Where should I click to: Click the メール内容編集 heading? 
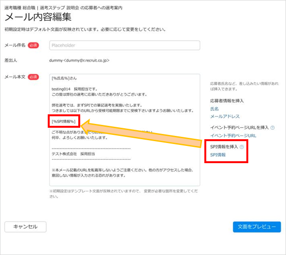tap(38, 17)
